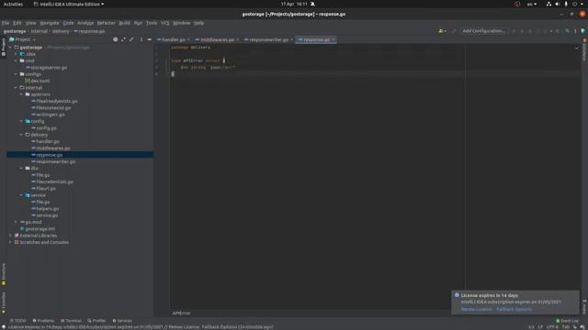This screenshot has height=330, width=588.
Task: Click the Run arrow icon in toolbar
Action: coord(514,31)
